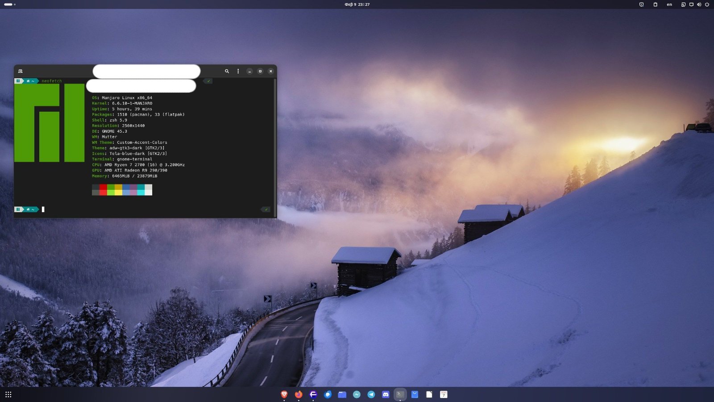This screenshot has height=402, width=714.
Task: Click the 'neofetch' command text
Action: [x=52, y=81]
